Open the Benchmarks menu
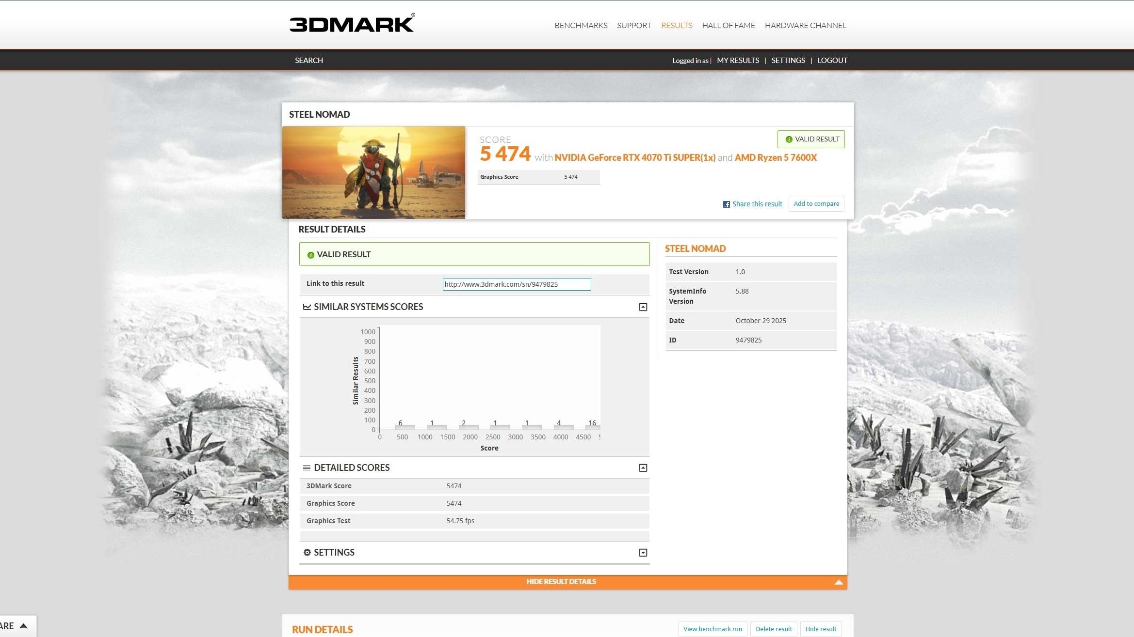 click(x=581, y=26)
